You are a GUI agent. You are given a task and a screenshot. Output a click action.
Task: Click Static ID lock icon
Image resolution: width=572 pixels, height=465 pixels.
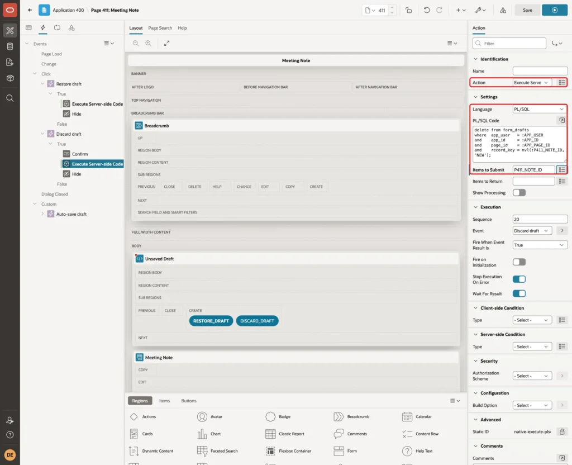562,432
